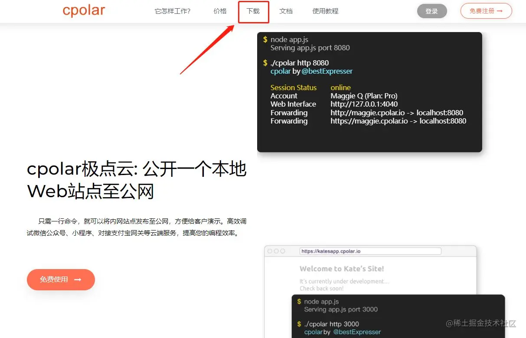Click the 'Welcome to Kate's Site!' heading
The image size is (526, 338).
342,269
